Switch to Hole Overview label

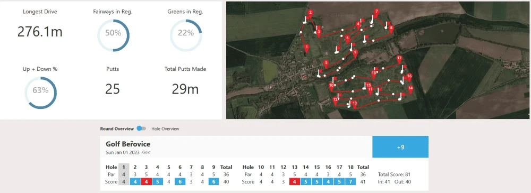point(165,129)
